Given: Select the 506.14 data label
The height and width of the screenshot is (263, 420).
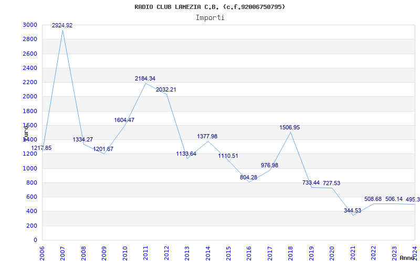Looking at the screenshot, I should 394,199.
